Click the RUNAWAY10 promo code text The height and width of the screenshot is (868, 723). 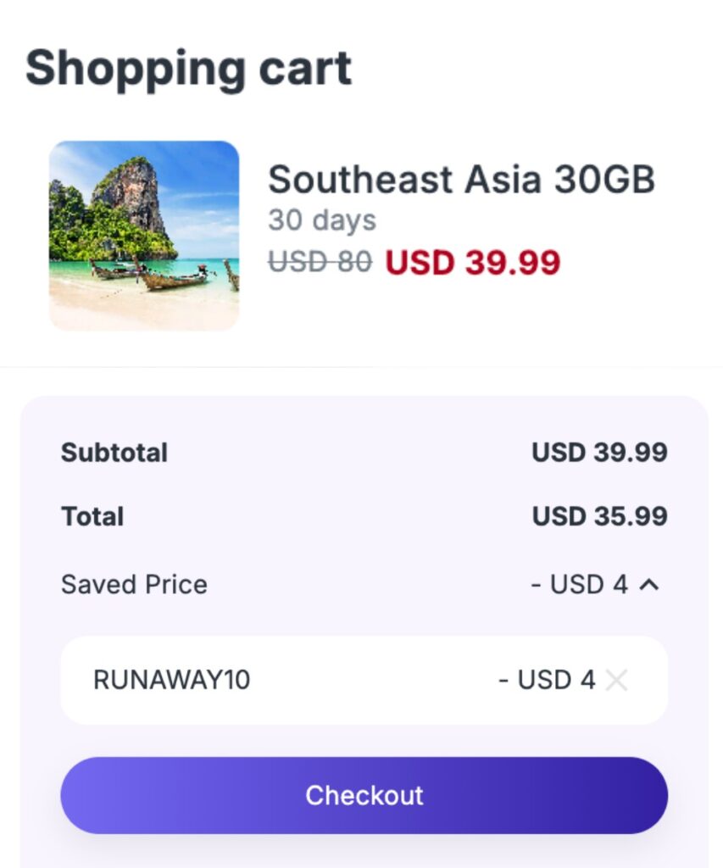coord(171,680)
